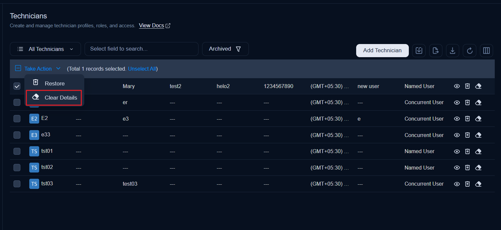Click the "helo2" cell
The height and width of the screenshot is (230, 501).
[x=223, y=86]
